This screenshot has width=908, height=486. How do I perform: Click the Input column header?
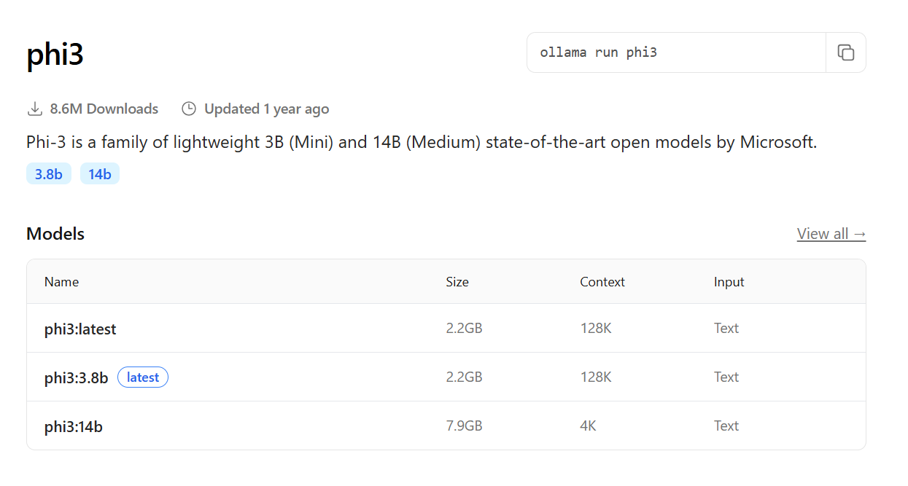click(x=729, y=282)
